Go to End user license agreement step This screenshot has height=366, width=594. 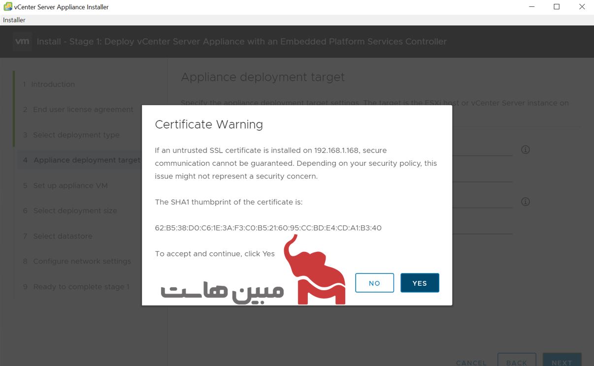83,110
